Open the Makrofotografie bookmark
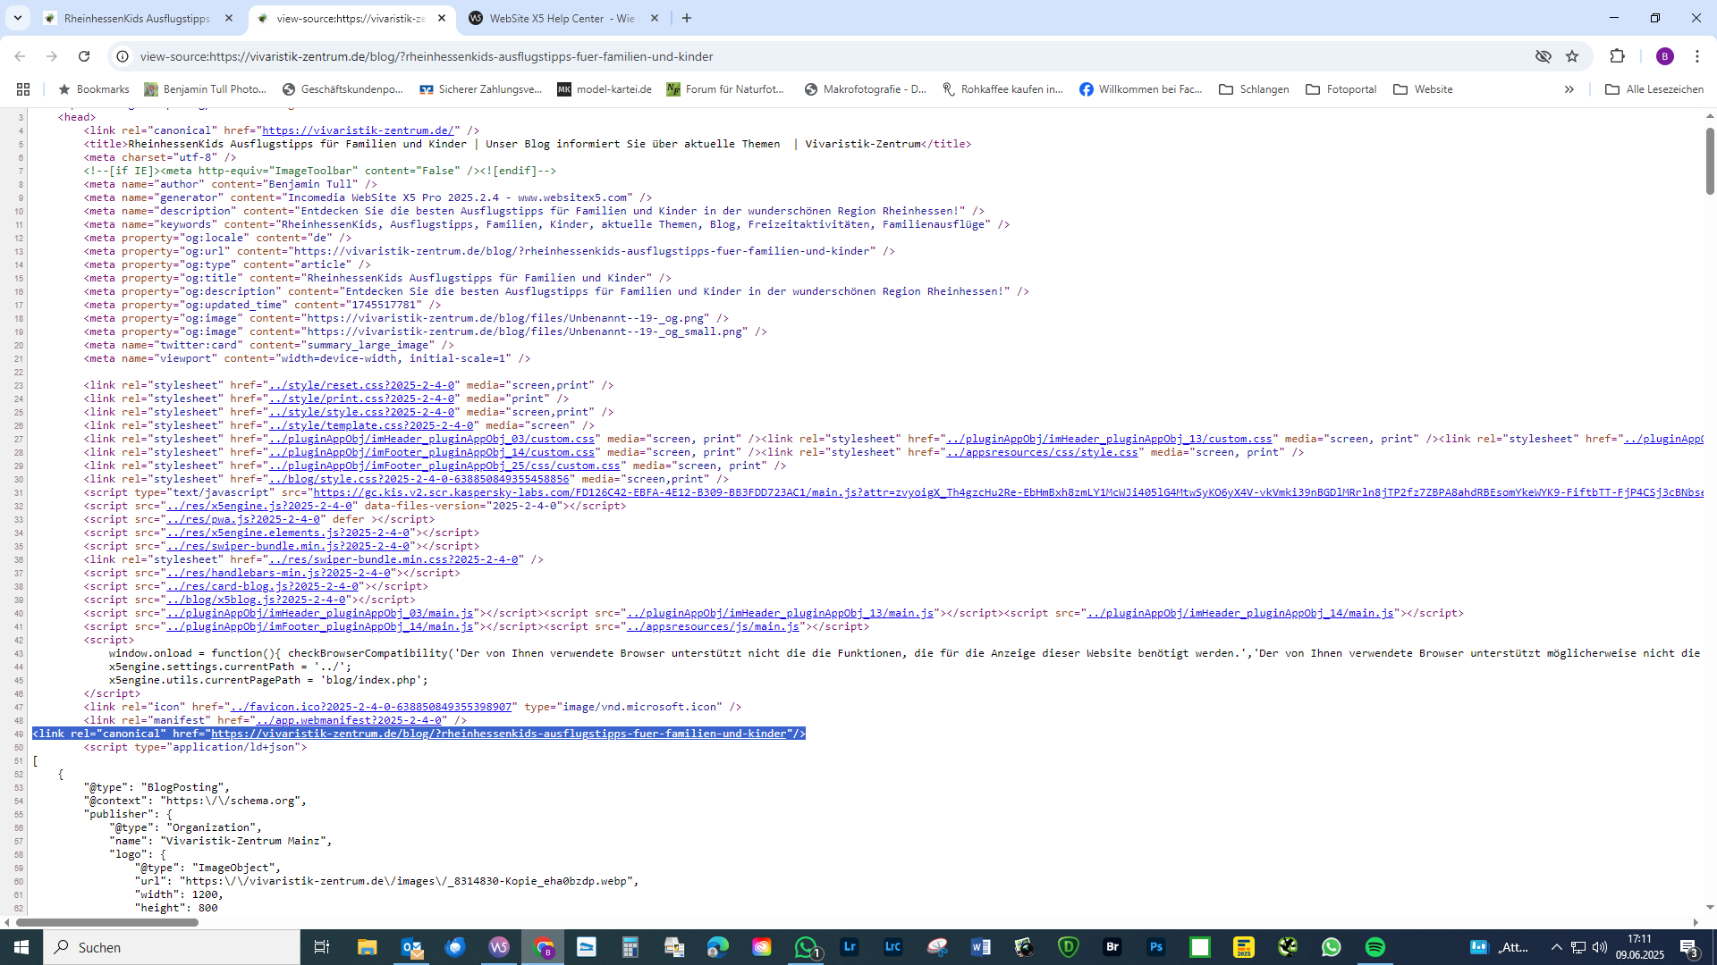Viewport: 1717px width, 965px height. tap(866, 89)
